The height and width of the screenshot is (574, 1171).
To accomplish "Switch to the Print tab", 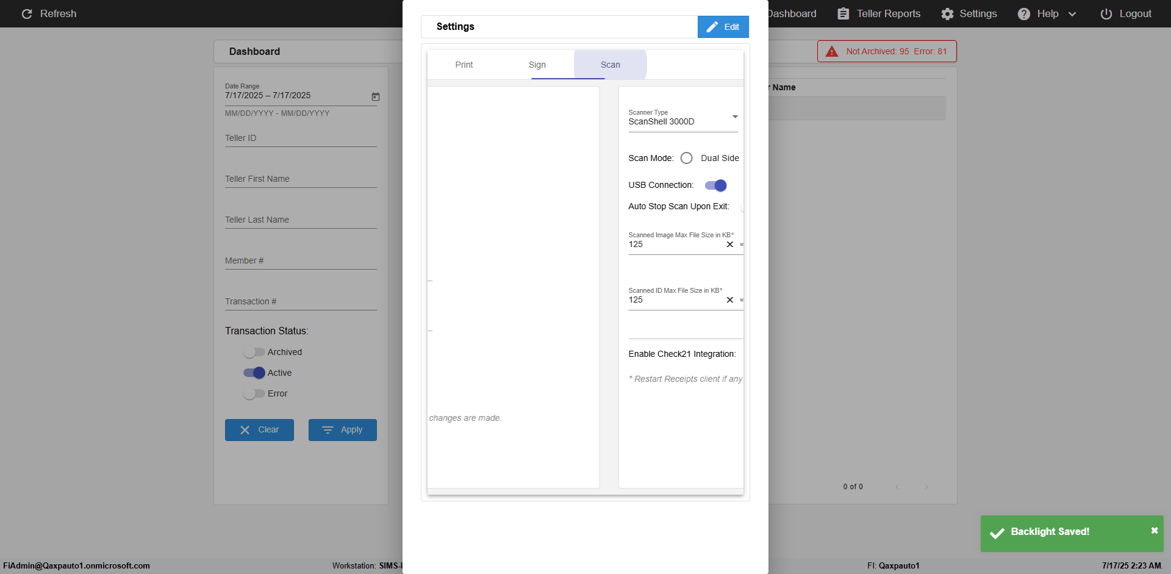I will pos(464,65).
